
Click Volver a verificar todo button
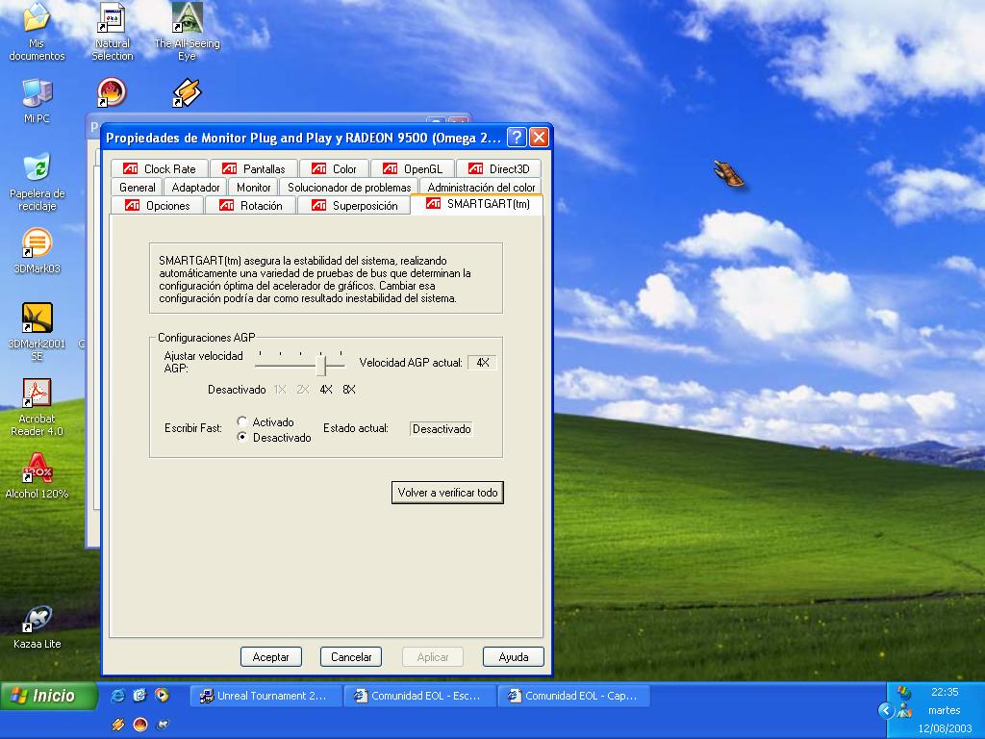click(447, 493)
